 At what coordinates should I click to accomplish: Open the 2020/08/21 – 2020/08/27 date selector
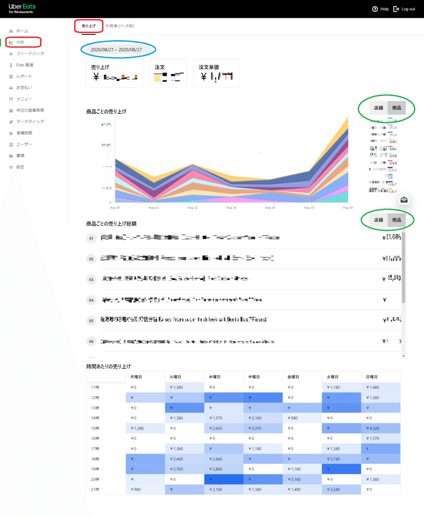click(x=118, y=49)
